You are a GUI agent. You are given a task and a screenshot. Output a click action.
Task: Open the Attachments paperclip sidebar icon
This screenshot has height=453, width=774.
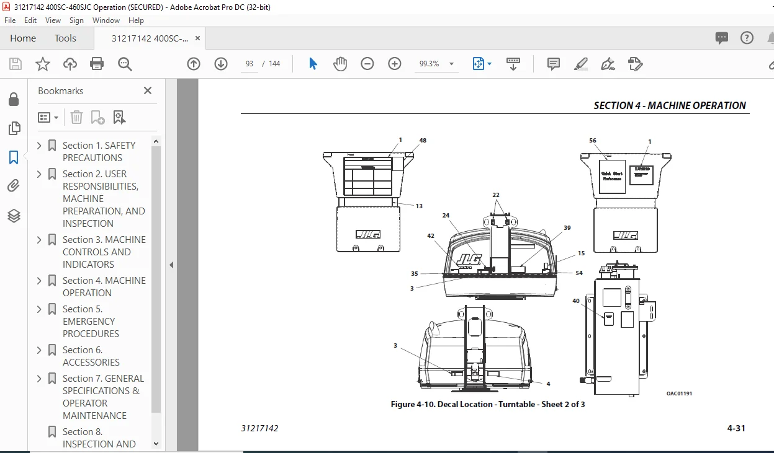click(14, 186)
